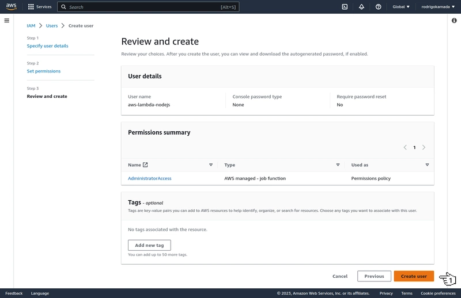Expand the Global region dropdown

point(401,7)
